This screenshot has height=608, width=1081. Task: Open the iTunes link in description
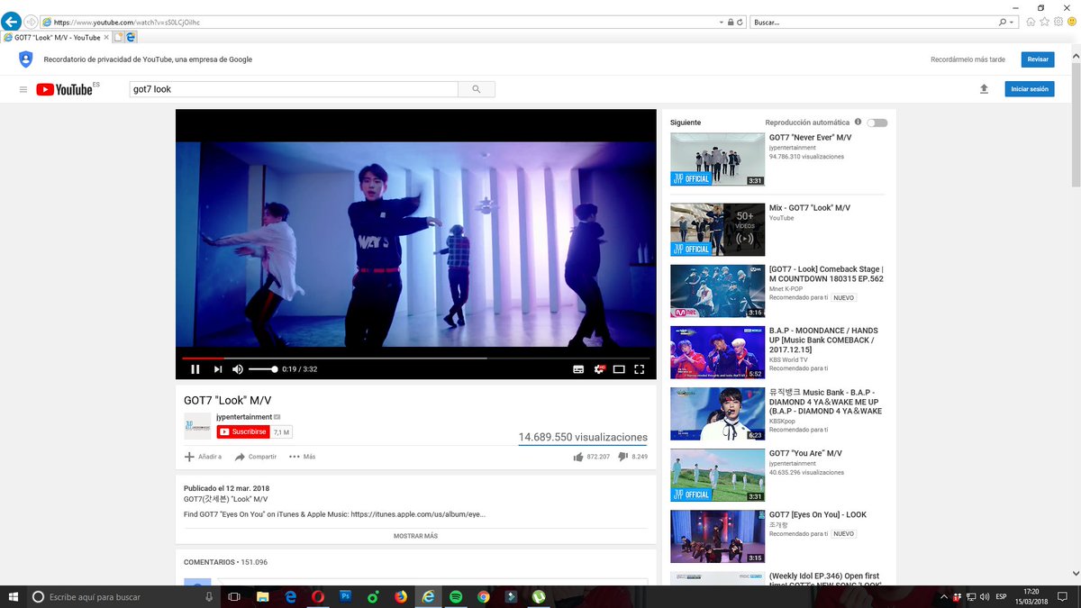pos(418,515)
